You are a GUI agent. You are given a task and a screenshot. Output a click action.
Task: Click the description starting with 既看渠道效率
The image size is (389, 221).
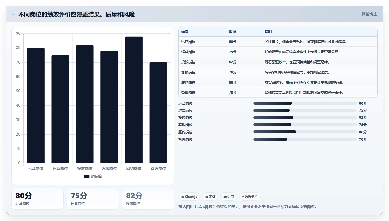pos(297,62)
